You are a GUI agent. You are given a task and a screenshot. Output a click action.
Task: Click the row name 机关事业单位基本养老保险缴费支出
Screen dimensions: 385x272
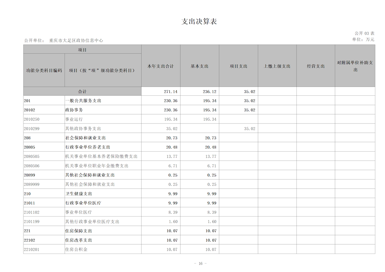101,157
